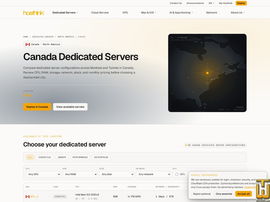Click View available servers button
Screen dimensions: 270x202
pos(70,107)
